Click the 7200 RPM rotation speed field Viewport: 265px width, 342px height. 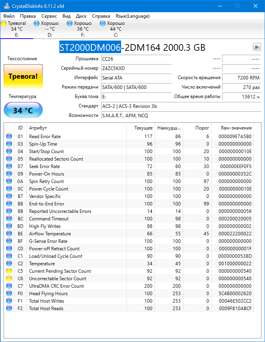(241, 78)
